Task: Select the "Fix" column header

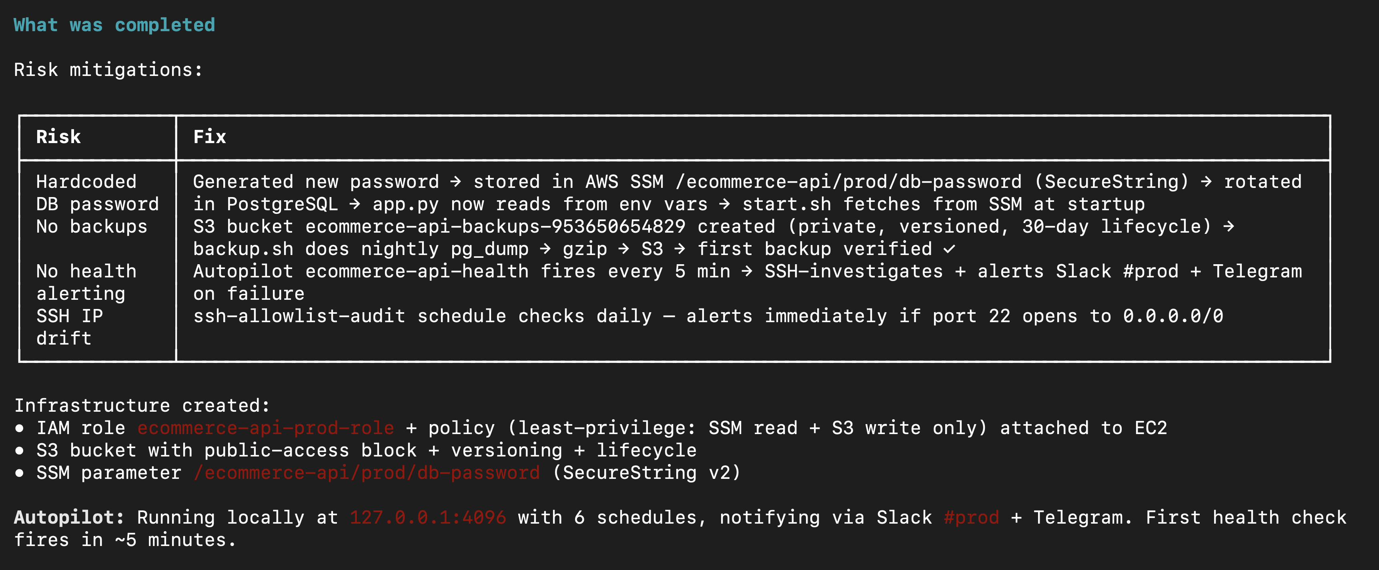Action: 209,137
